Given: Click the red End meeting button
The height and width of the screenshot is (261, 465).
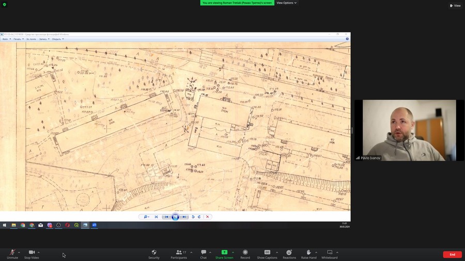Looking at the screenshot, I should coord(452,254).
